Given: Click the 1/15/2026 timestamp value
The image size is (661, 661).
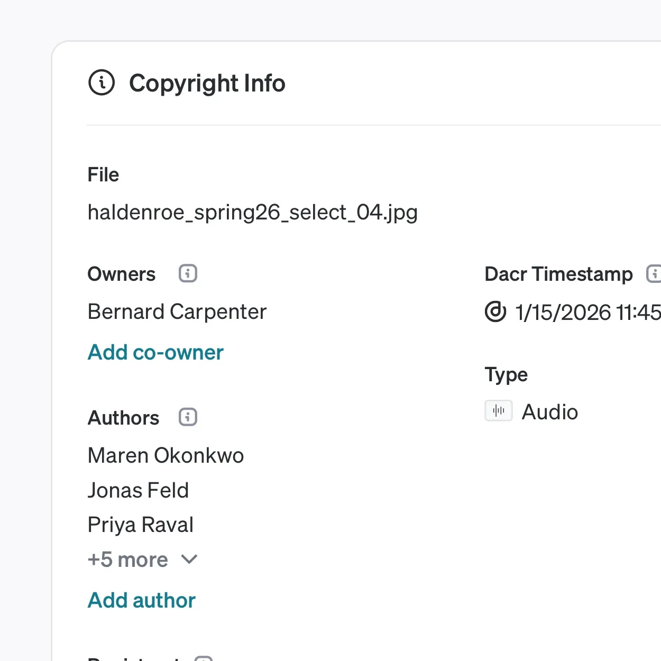Looking at the screenshot, I should coord(588,312).
